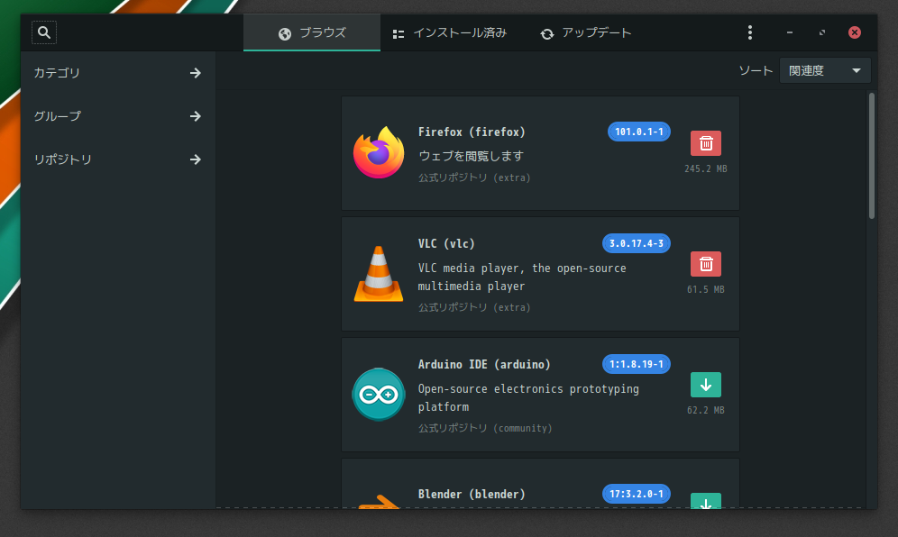Switch to the インストール済み tab
This screenshot has height=537, width=898.
(450, 32)
